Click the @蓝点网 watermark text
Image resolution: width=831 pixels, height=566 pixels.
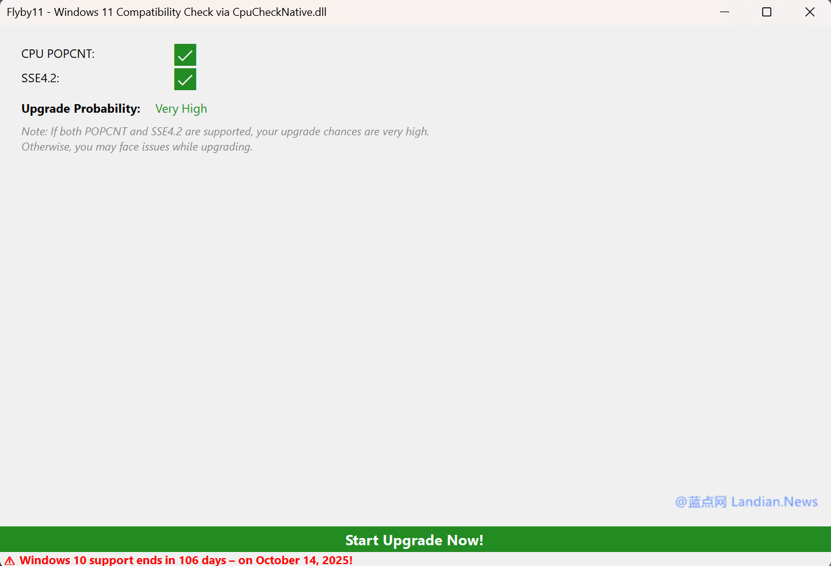tap(701, 502)
